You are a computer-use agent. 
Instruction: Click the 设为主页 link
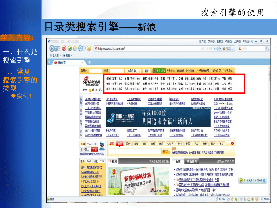coord(216,71)
